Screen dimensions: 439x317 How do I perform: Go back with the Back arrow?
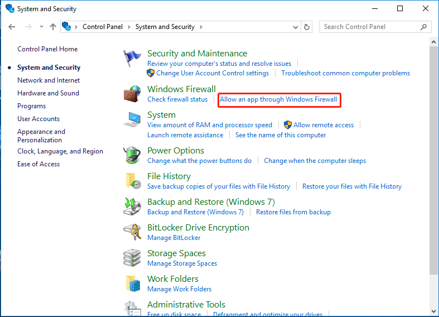pos(12,27)
